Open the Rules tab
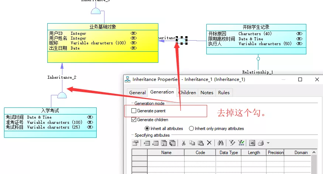This screenshot has height=174, width=323. [224, 93]
